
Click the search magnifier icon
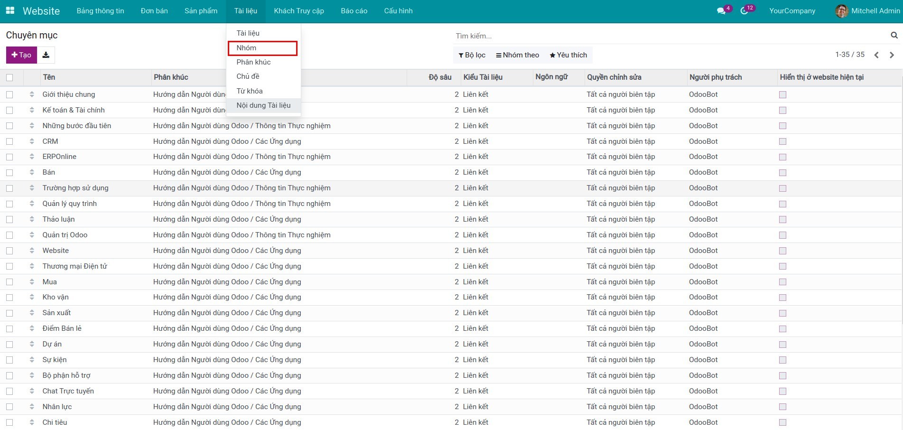coord(894,36)
